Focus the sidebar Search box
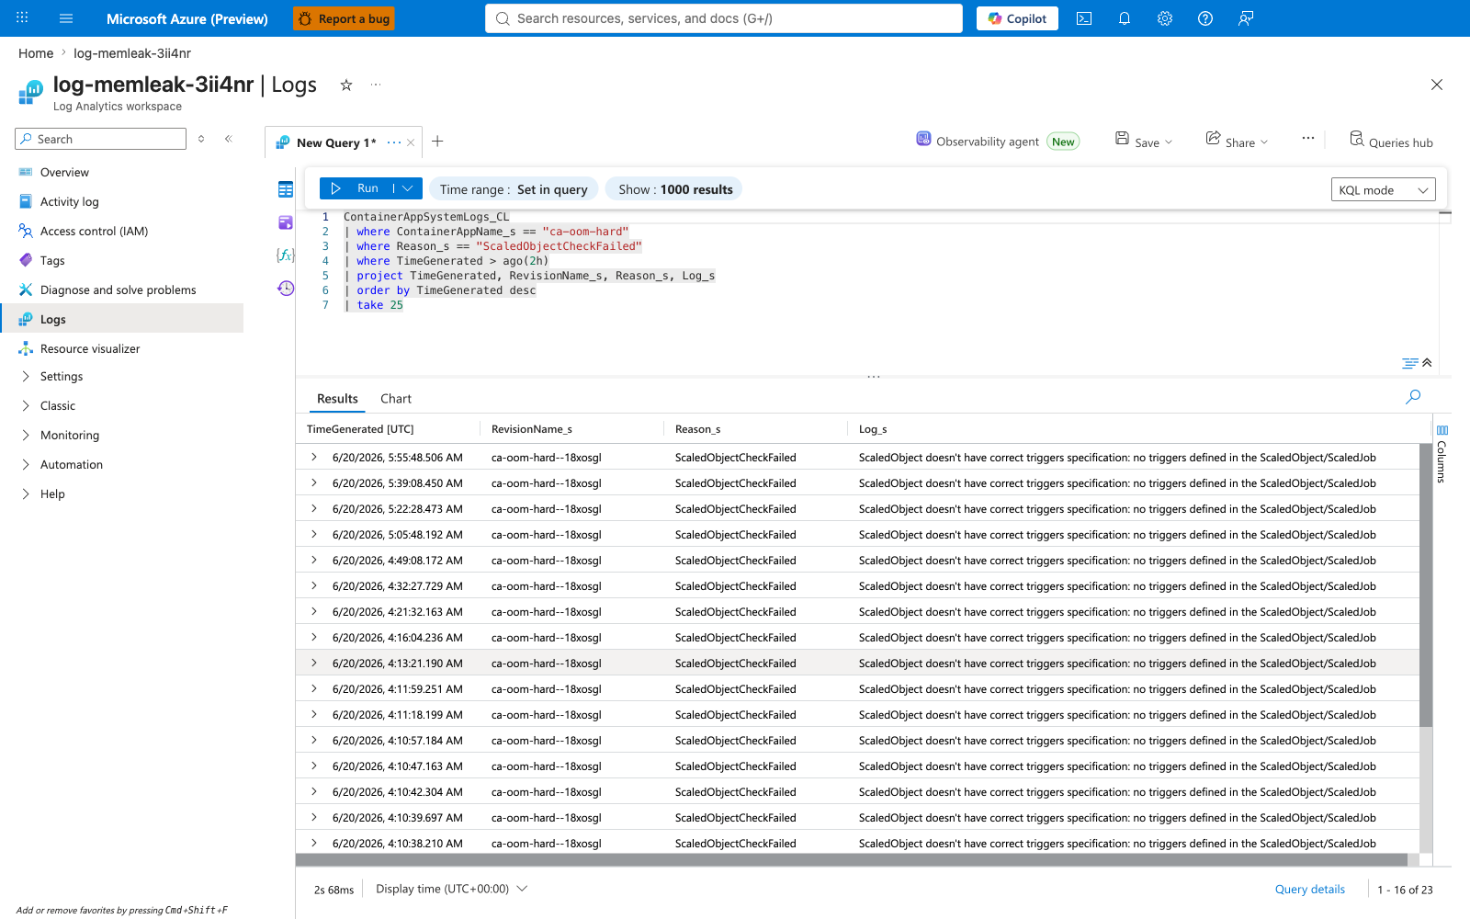1470x919 pixels. click(101, 139)
